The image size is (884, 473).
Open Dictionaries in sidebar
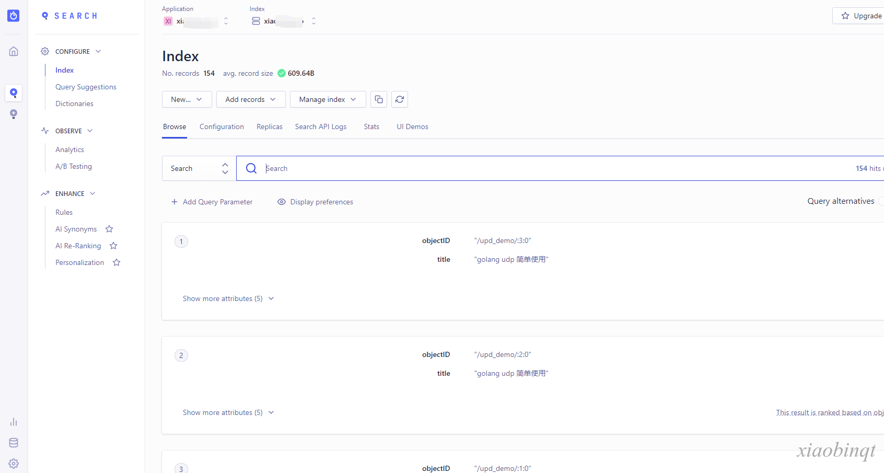point(74,103)
